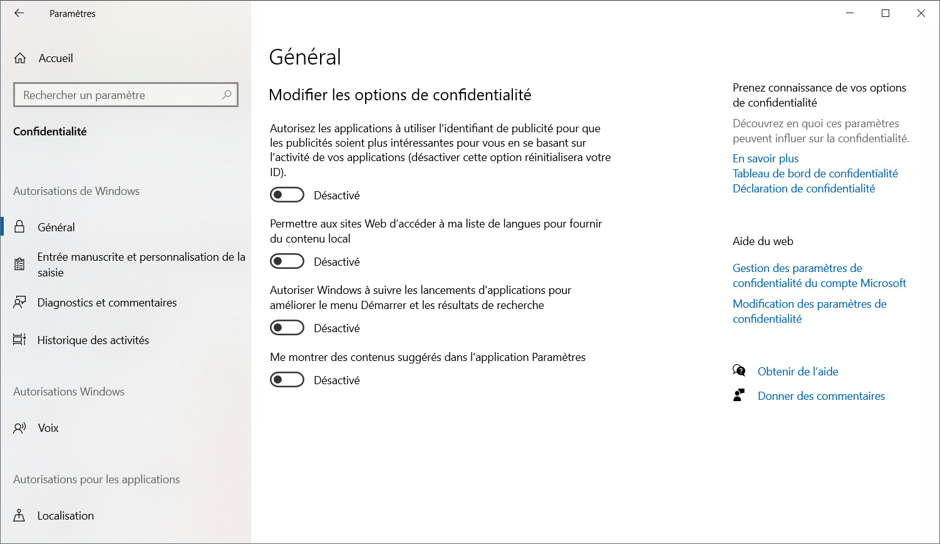The image size is (940, 544).
Task: Click the Entrée manuscrite clipboard icon
Action: [20, 264]
